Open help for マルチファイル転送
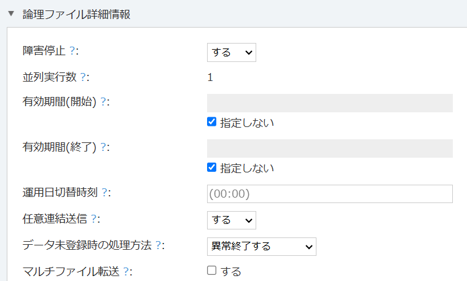The image size is (467, 281). coord(127,271)
